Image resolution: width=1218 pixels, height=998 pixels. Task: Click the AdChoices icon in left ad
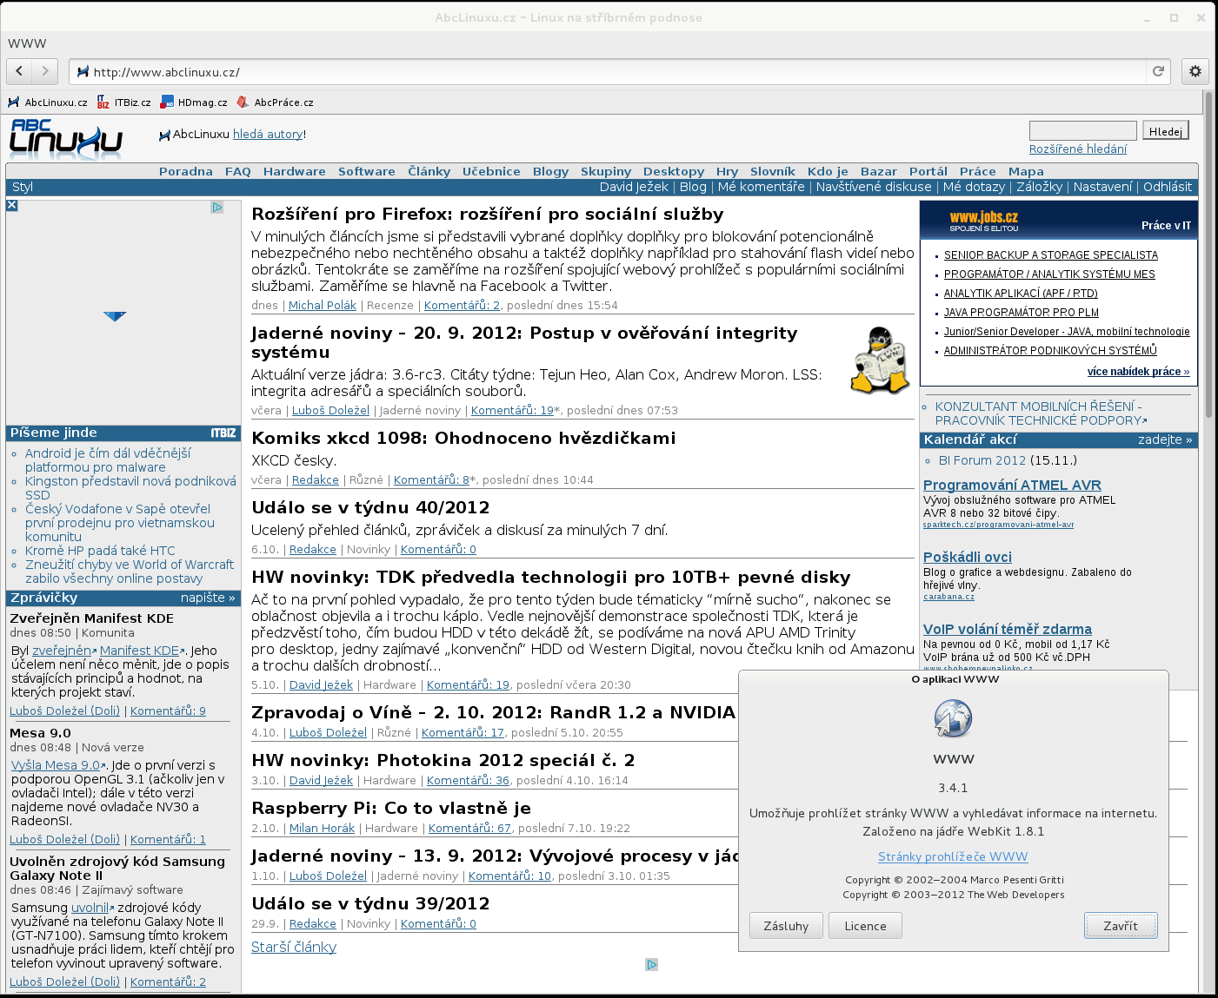(217, 207)
